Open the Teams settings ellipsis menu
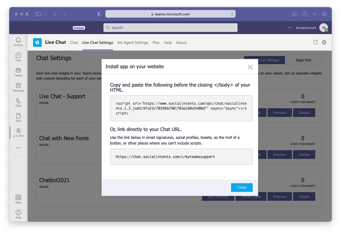 [x=290, y=28]
